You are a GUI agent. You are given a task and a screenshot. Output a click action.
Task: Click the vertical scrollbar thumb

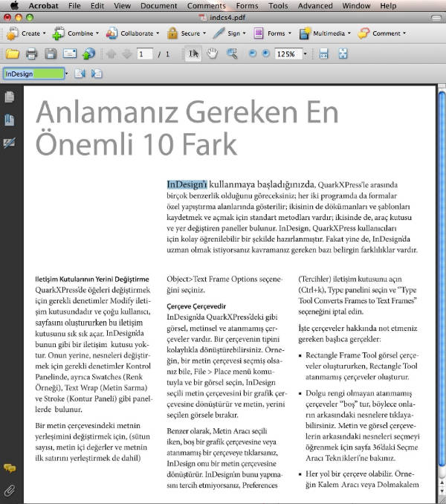click(x=442, y=278)
